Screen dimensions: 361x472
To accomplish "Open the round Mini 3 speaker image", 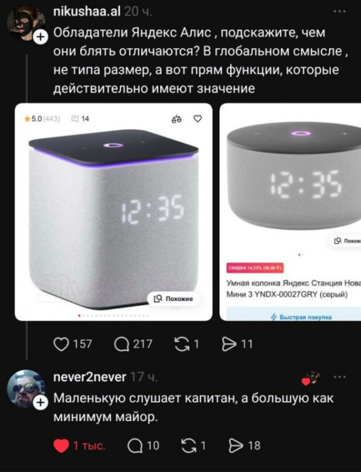I will [x=290, y=212].
